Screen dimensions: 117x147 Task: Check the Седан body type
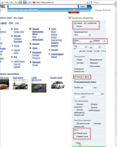[x=75, y=60]
